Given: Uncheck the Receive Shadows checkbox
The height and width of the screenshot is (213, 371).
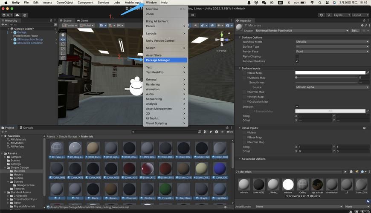Looking at the screenshot, I should (297, 61).
